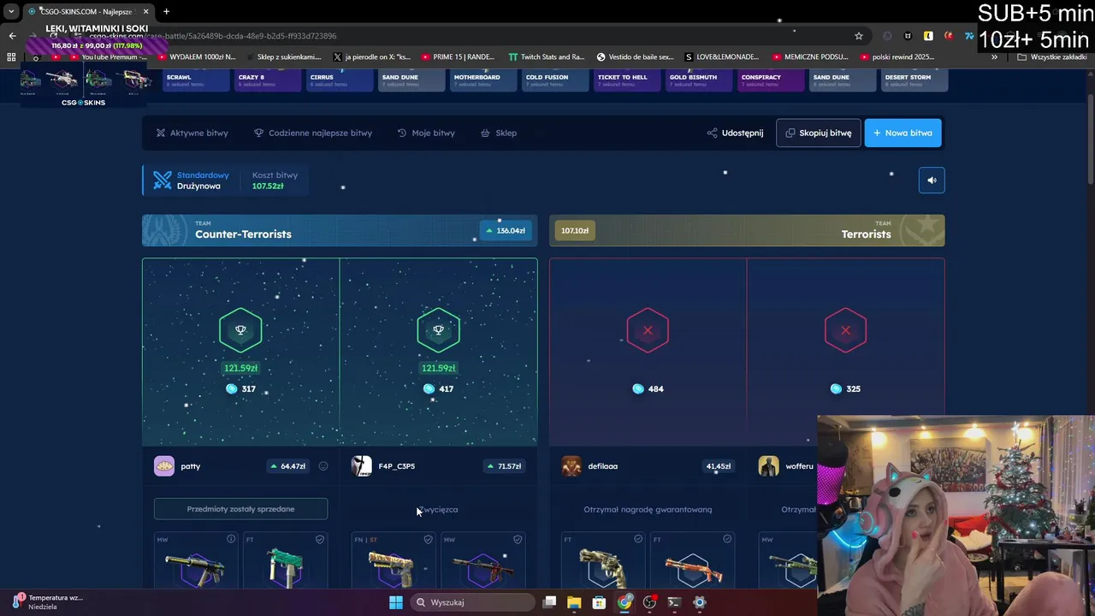The height and width of the screenshot is (616, 1095).
Task: Click the Wyszukaj taskbar search box
Action: 472,602
